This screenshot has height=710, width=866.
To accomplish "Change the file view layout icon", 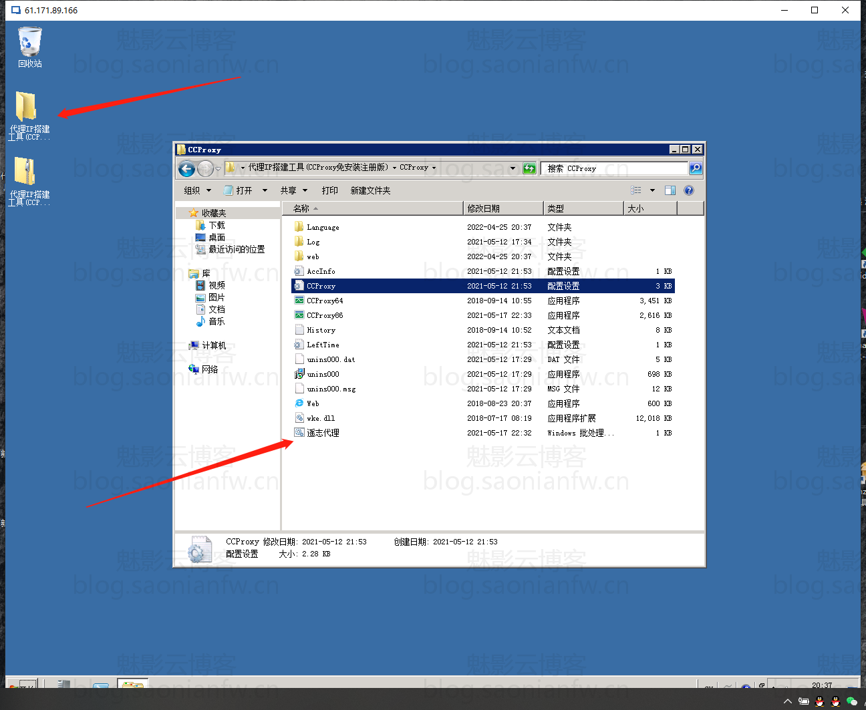I will tap(636, 190).
